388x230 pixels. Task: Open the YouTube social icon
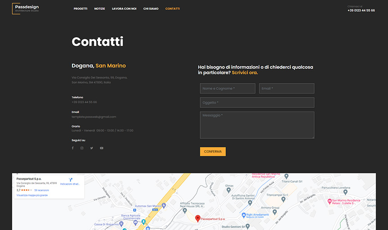pos(102,148)
